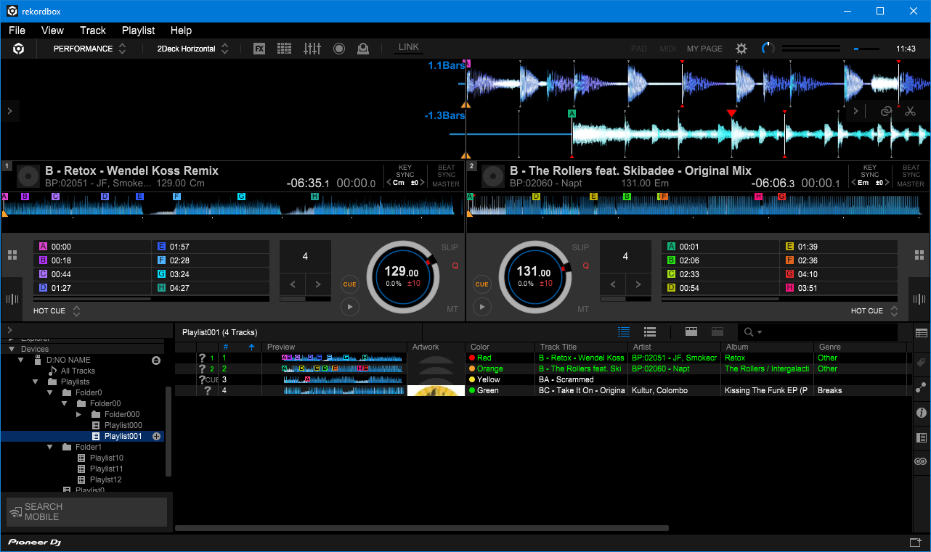This screenshot has width=931, height=552.
Task: Open the Playlist menu
Action: click(138, 30)
